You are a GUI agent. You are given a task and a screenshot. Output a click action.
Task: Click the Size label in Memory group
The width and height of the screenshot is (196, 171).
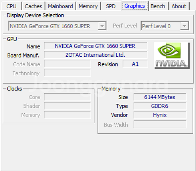tap(123, 97)
